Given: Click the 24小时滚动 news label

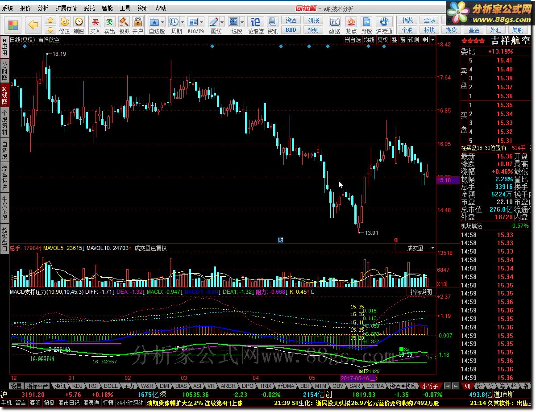Looking at the screenshot, I should (x=130, y=403).
